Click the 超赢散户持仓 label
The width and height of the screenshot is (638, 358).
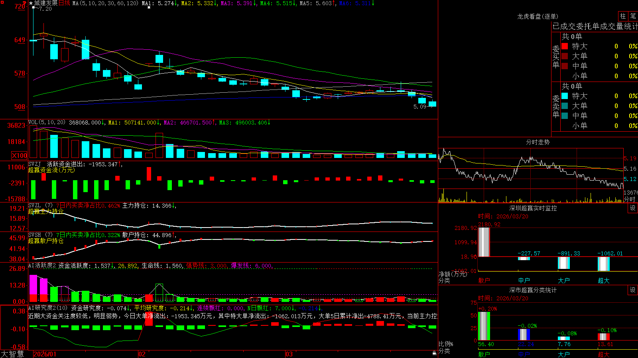coord(46,241)
